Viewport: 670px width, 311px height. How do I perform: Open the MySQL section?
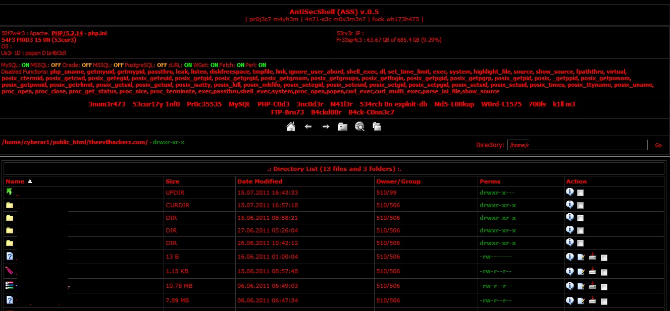click(x=238, y=105)
